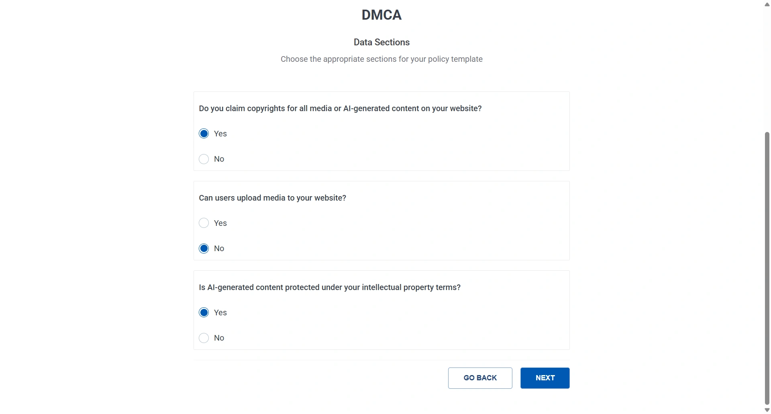
Task: Click the user upload media question card
Action: coord(381,221)
